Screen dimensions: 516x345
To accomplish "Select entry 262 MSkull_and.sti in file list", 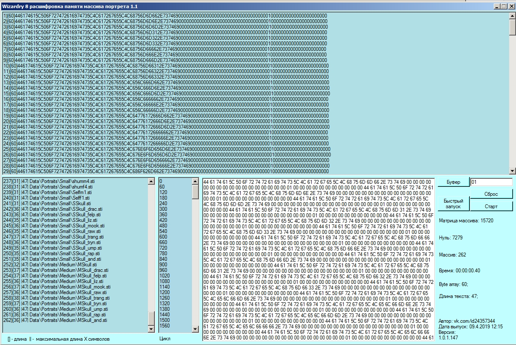I will 64,320.
